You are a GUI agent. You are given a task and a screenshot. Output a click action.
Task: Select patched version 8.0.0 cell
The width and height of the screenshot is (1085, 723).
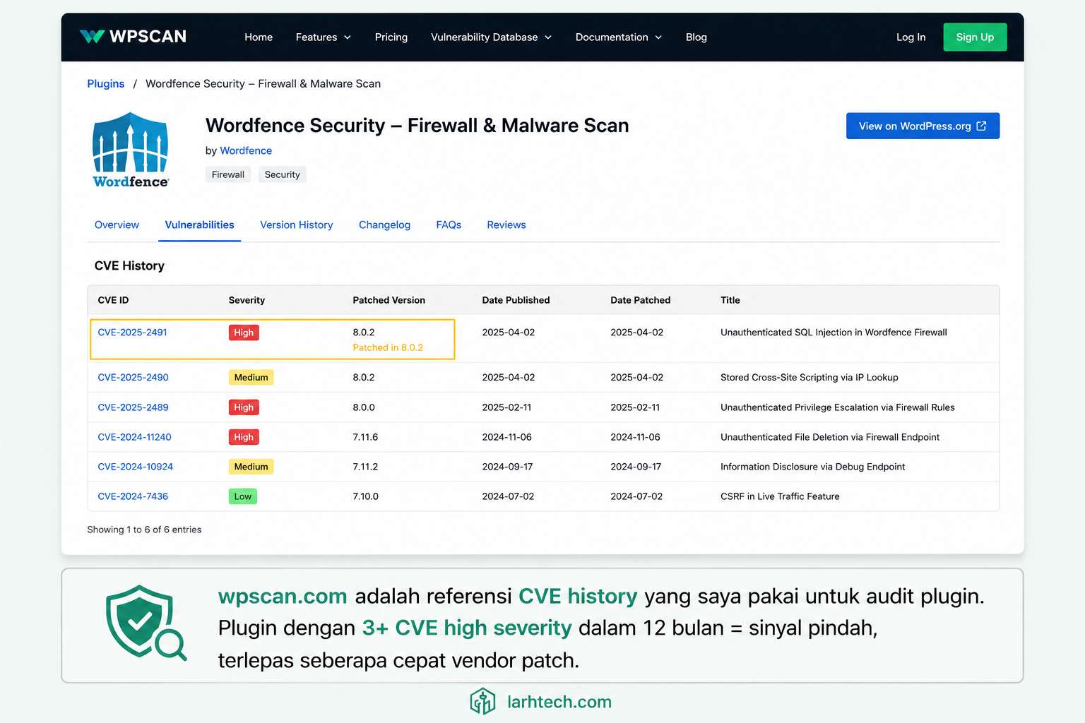tap(364, 407)
